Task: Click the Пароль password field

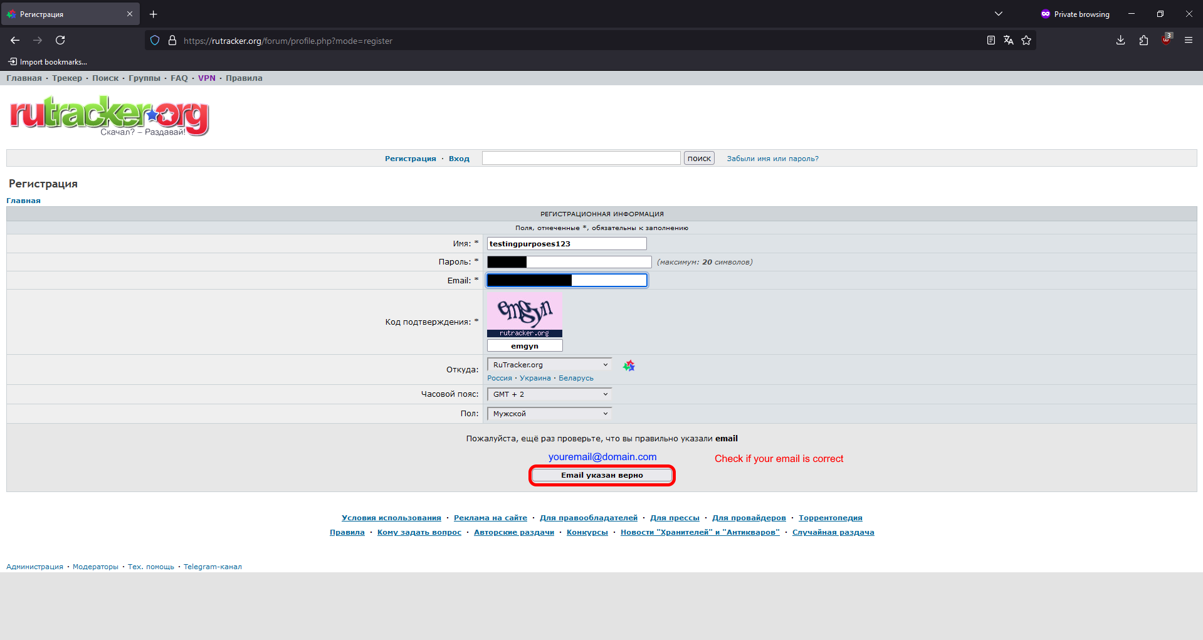Action: pyautogui.click(x=569, y=262)
